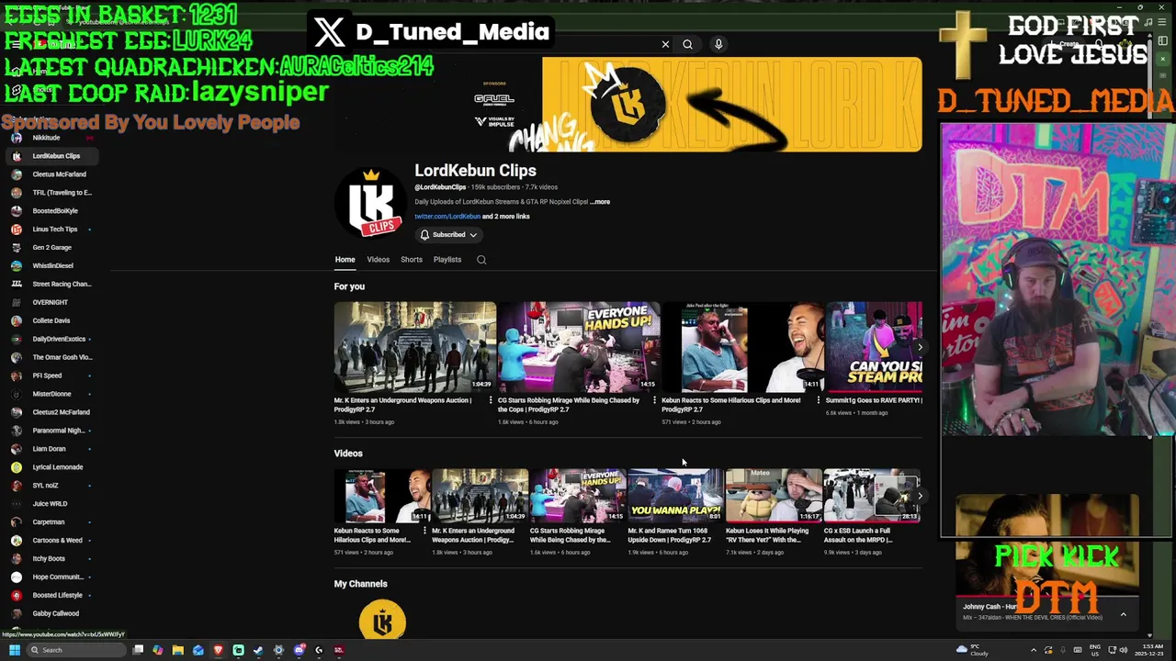Open Cleetus McFarland subscription avatar
This screenshot has height=661, width=1176.
(x=17, y=174)
